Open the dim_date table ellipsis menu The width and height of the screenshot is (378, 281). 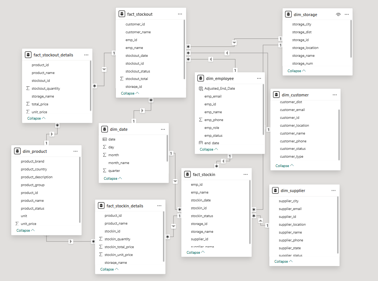[163, 129]
